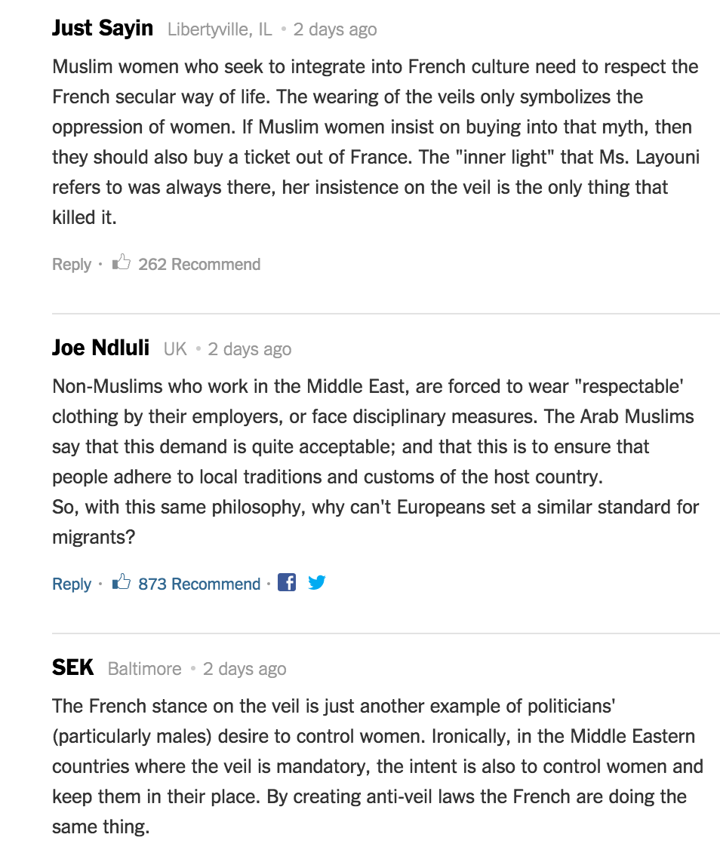
Task: Reply to Joe Ndluli's comment
Action: (x=72, y=584)
